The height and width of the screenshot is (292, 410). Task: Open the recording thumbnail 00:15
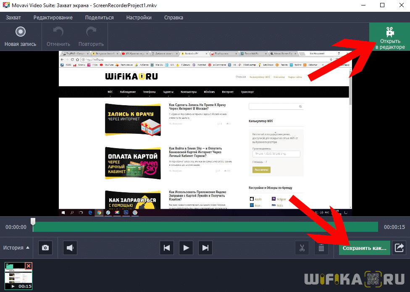click(18, 276)
